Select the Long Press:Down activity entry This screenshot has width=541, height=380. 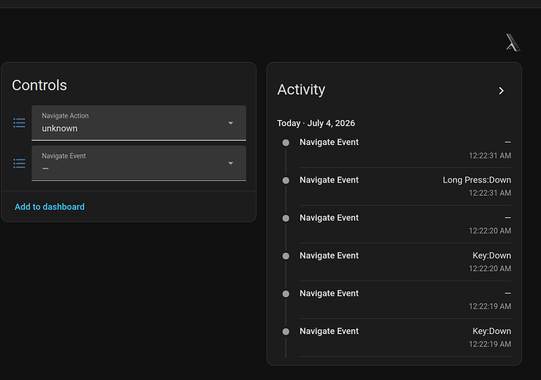[x=405, y=186]
